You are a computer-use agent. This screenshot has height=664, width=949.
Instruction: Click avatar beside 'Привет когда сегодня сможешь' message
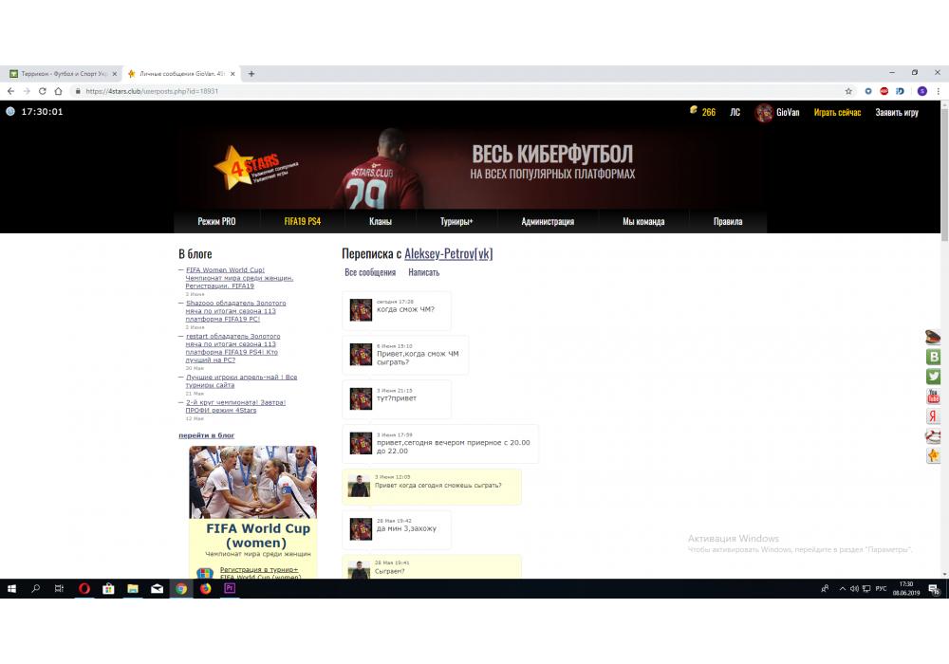click(x=359, y=487)
